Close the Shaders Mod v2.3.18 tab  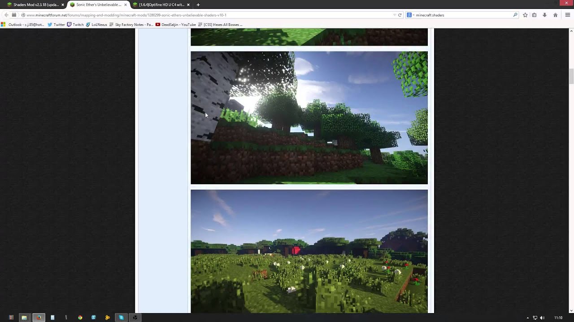pos(63,4)
